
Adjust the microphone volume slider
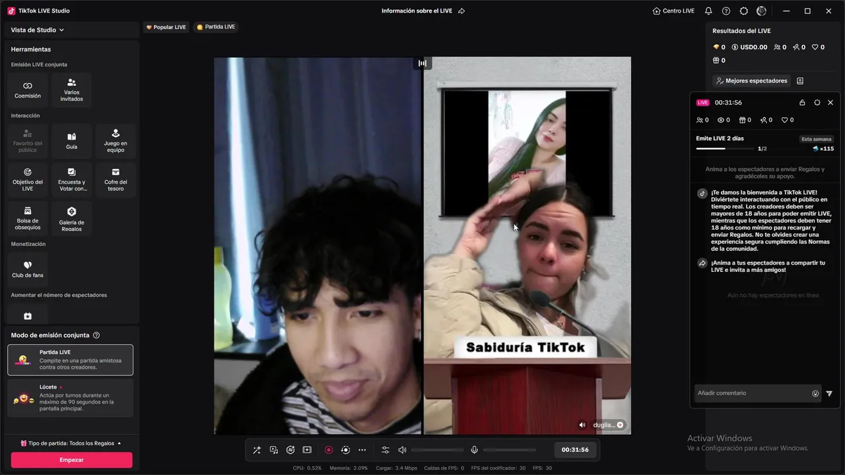[x=509, y=450]
